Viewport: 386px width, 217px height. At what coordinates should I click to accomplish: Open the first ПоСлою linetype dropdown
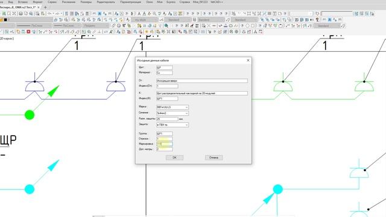click(x=34, y=25)
